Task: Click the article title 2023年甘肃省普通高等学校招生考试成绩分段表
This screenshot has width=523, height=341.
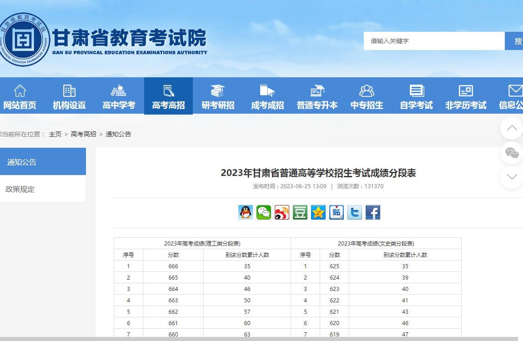Action: click(x=318, y=173)
